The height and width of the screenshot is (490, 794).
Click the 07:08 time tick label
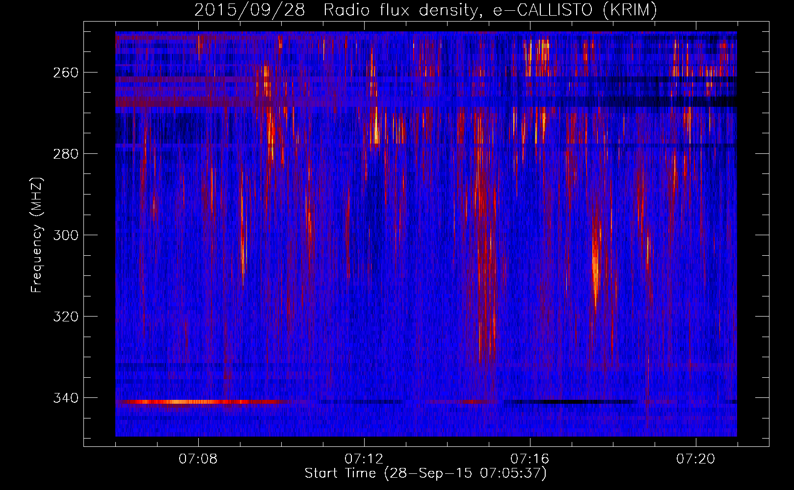[x=198, y=459]
